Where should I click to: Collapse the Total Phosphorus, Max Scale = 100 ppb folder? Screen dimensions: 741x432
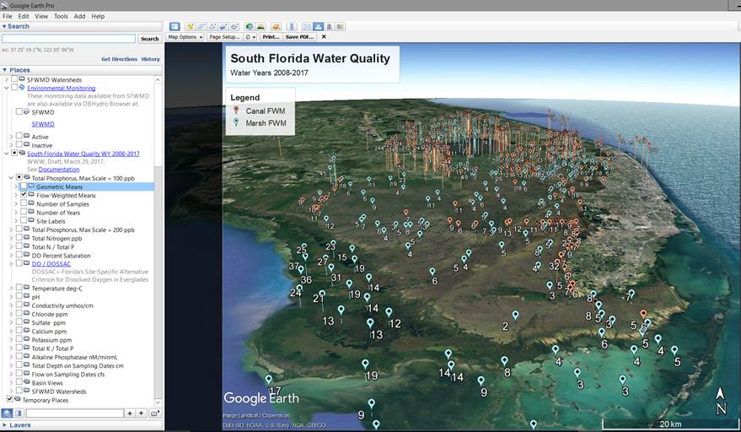[x=11, y=178]
